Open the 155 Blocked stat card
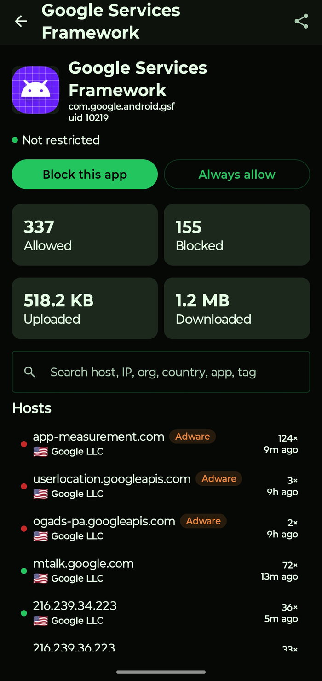This screenshot has width=322, height=681. point(237,235)
